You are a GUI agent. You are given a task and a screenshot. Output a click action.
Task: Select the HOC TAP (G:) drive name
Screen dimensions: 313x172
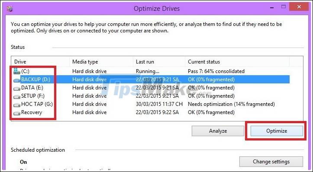click(x=37, y=104)
